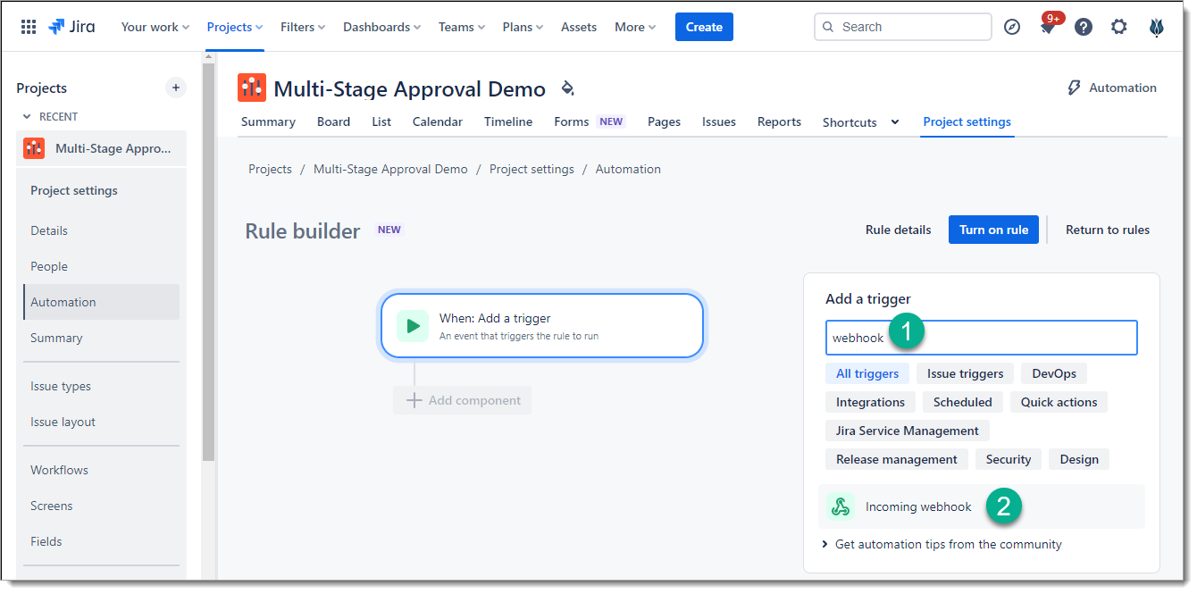Screen dimensions: 1197x594
Task: Collapse the RECENT projects section
Action: click(x=27, y=117)
